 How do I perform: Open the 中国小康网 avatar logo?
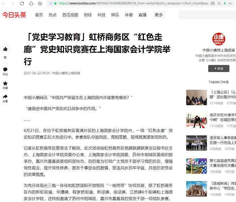coord(218,39)
